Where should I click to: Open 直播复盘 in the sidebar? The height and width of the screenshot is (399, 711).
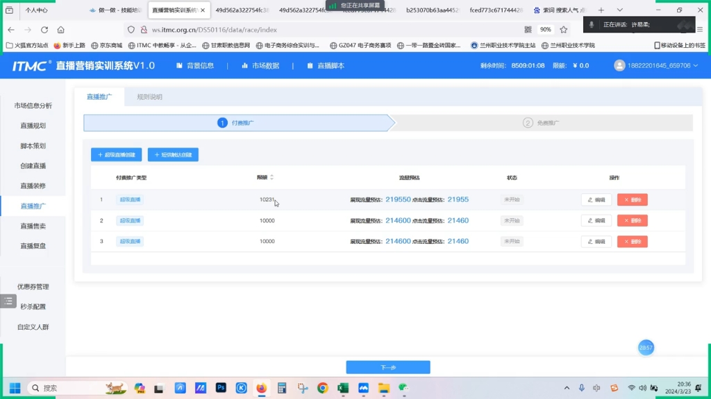(x=33, y=246)
